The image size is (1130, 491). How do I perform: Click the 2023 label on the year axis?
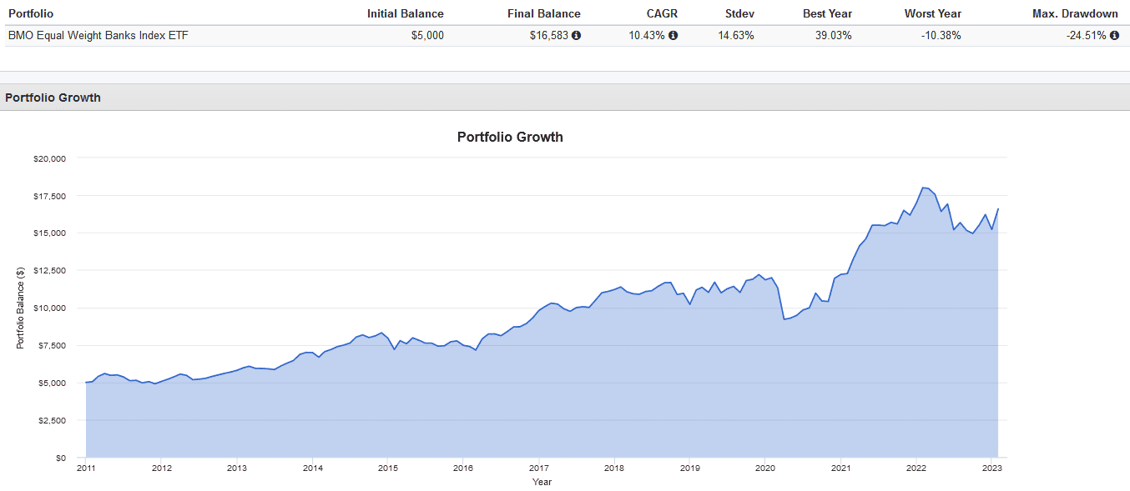pos(993,468)
